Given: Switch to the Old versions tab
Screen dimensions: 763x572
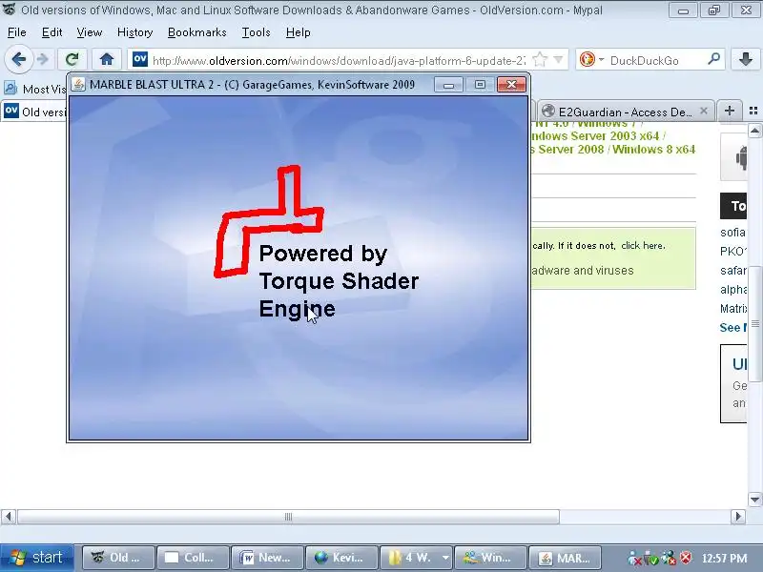Looking at the screenshot, I should click(x=34, y=112).
